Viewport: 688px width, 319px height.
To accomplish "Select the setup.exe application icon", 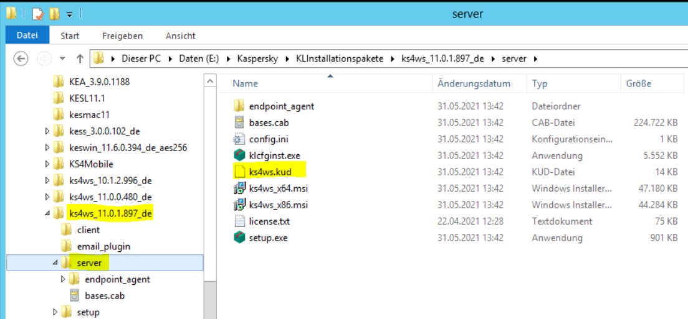I will pyautogui.click(x=239, y=238).
